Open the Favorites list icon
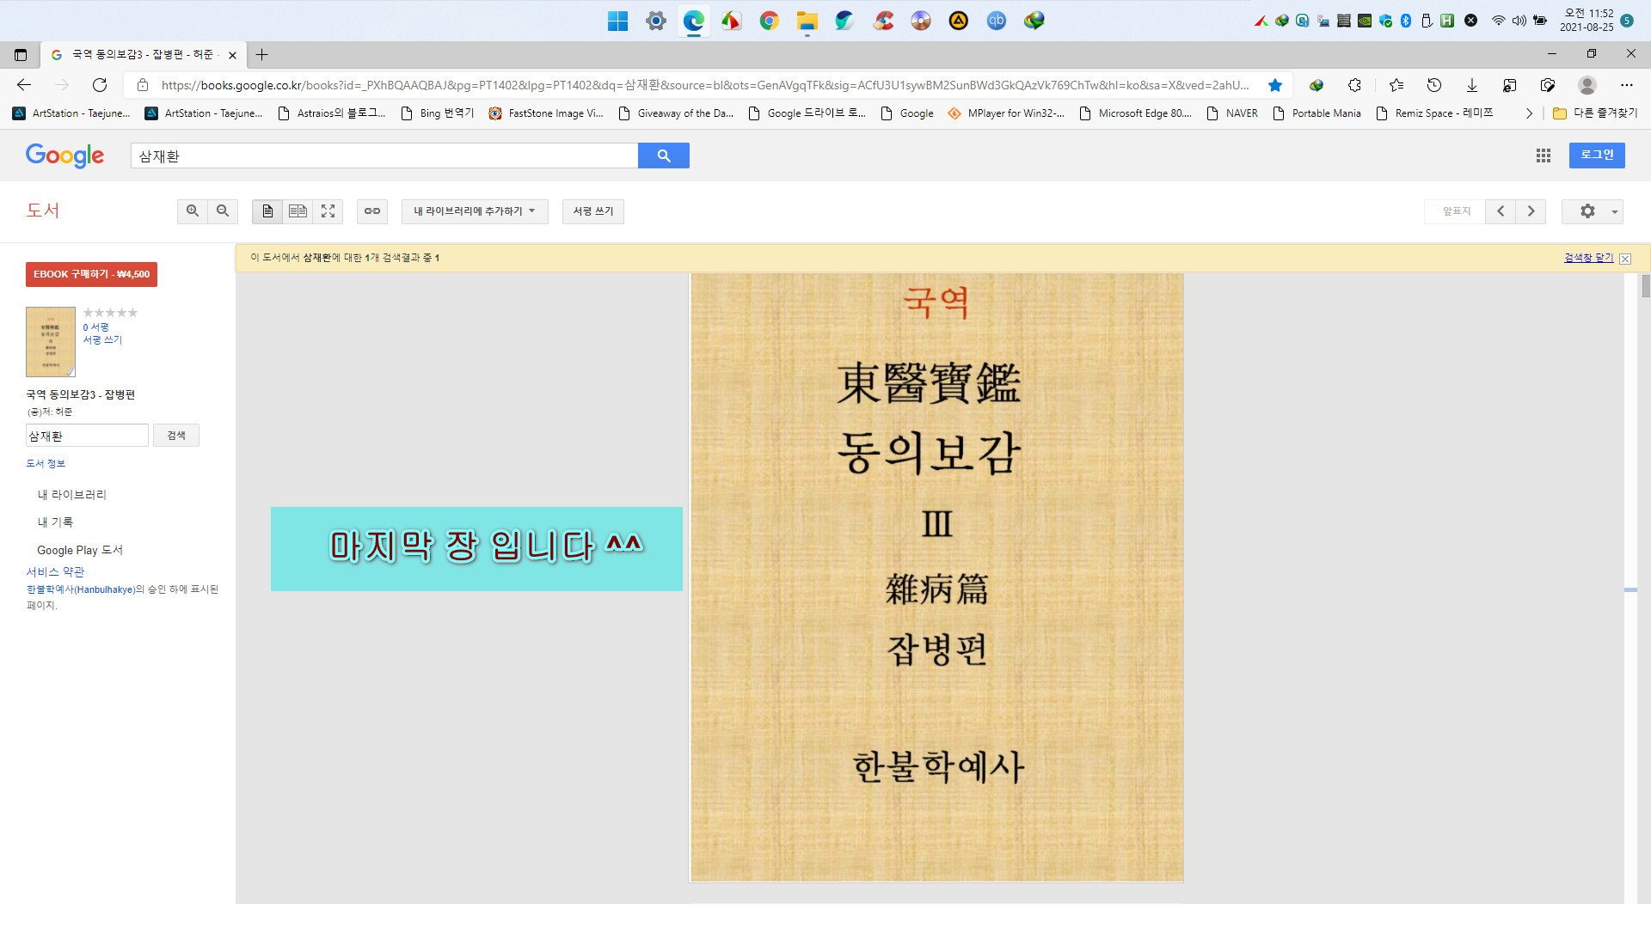 (x=1396, y=85)
